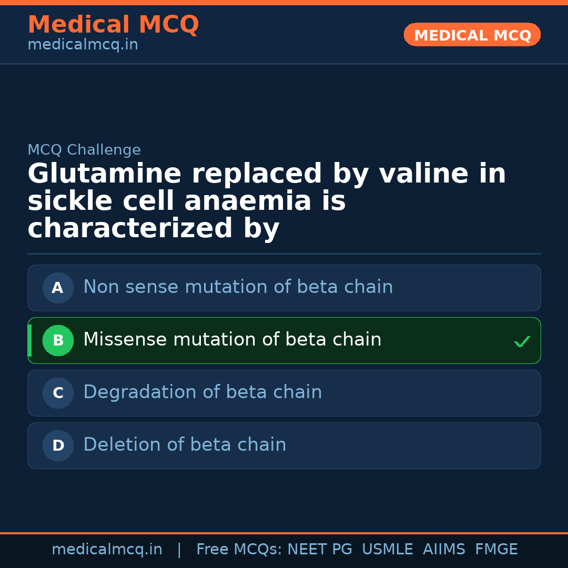Choose the "Missense mutation of beta chain" answer
This screenshot has width=568, height=568.
[x=232, y=340]
